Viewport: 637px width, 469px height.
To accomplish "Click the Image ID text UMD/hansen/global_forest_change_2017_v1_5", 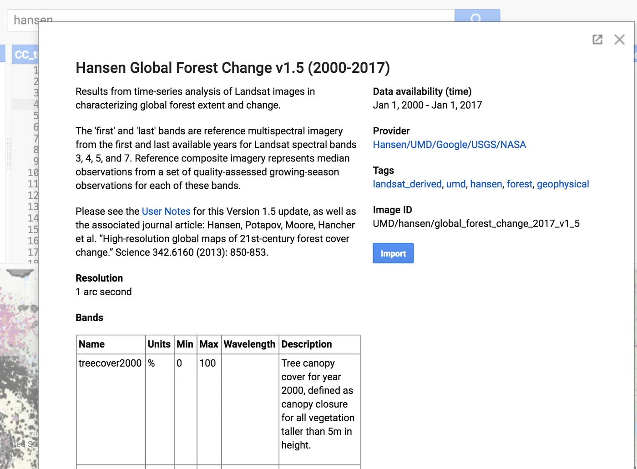I will [x=476, y=224].
